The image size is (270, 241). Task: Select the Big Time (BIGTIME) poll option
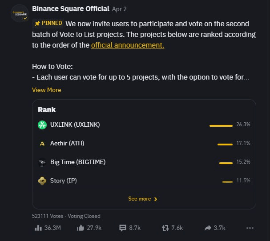(x=144, y=162)
